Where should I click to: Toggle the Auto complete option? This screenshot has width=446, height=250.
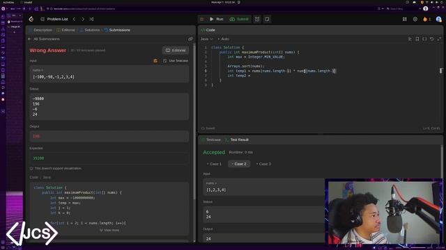click(x=223, y=39)
